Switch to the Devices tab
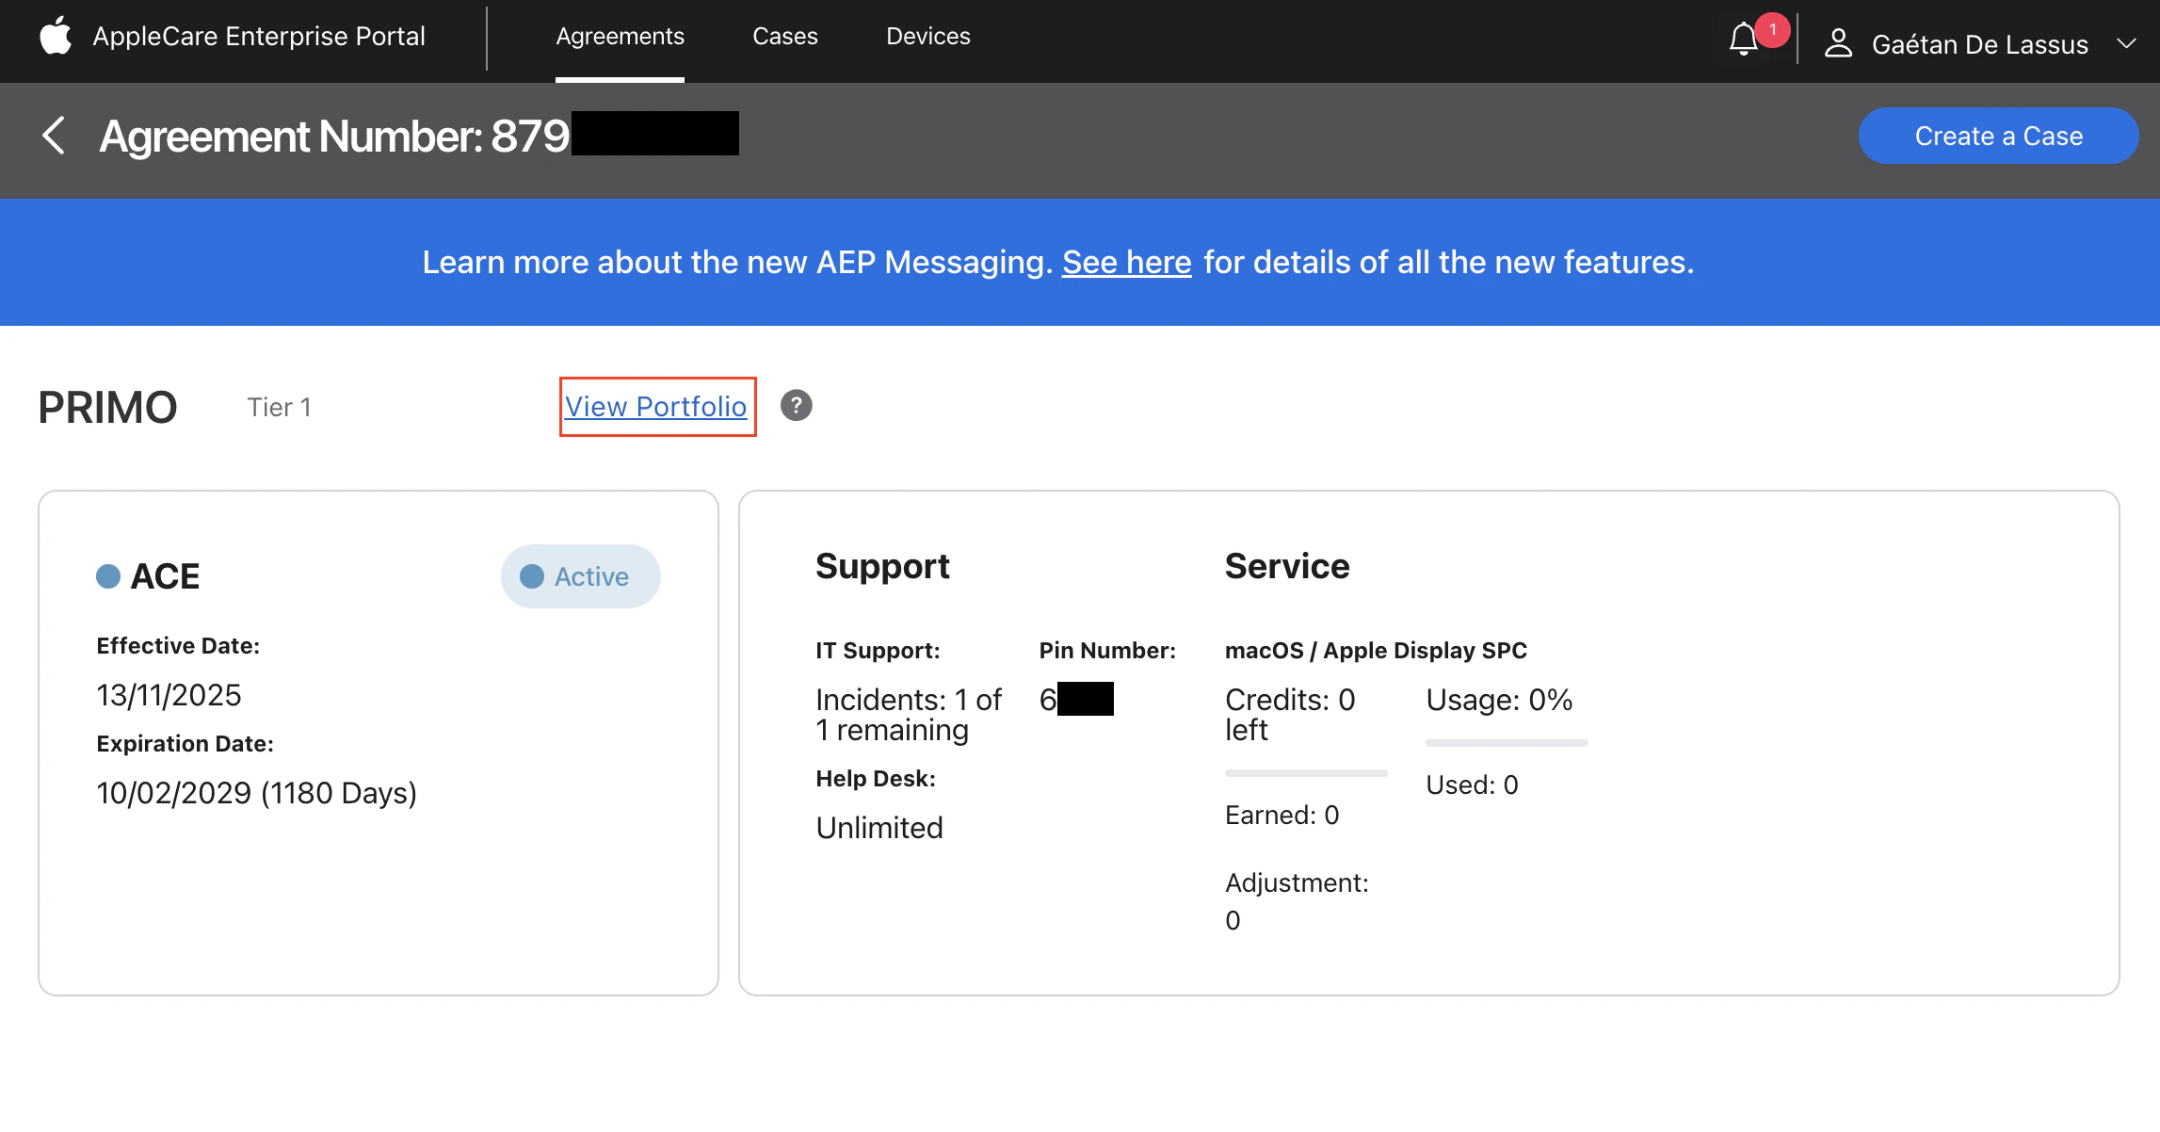Viewport: 2160px width, 1132px height. (x=927, y=36)
